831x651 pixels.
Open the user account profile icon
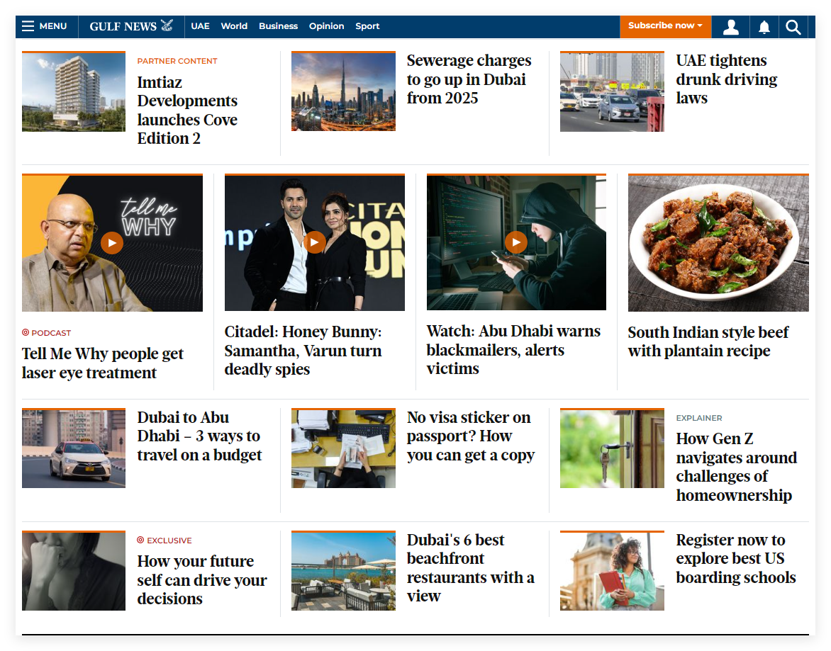[730, 27]
